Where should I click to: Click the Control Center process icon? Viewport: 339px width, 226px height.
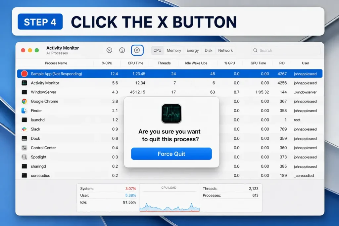(24, 148)
